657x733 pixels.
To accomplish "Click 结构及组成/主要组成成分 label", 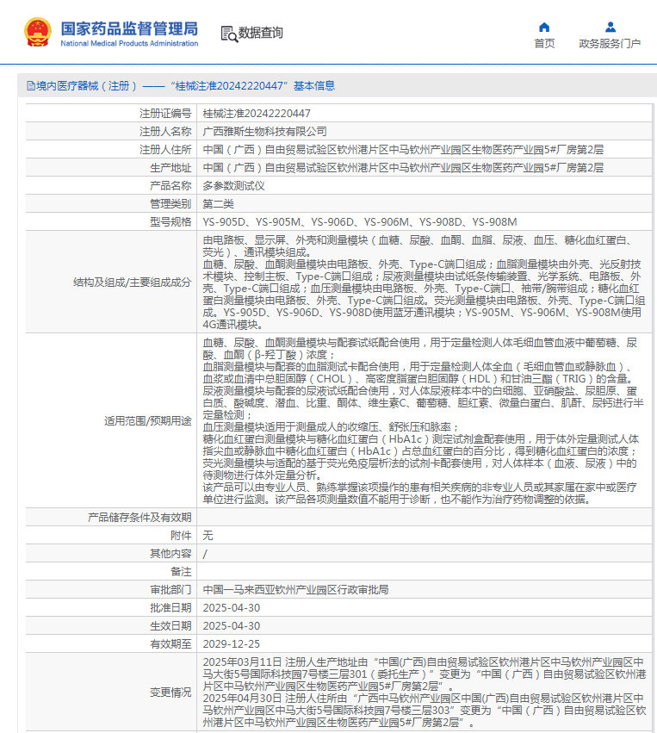I will pyautogui.click(x=133, y=283).
